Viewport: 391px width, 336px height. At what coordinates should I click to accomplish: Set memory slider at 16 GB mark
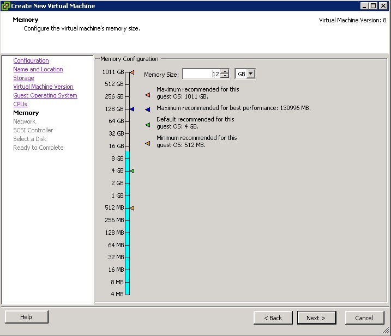(x=128, y=146)
